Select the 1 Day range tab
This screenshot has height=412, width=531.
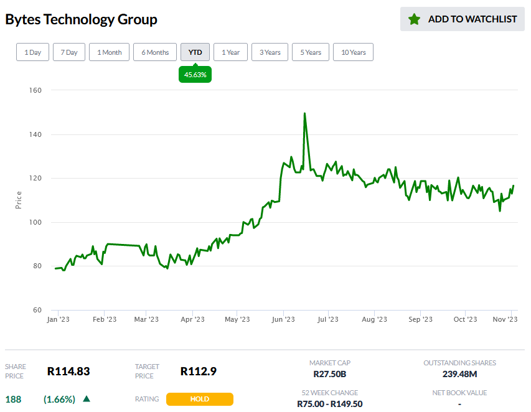pyautogui.click(x=32, y=52)
